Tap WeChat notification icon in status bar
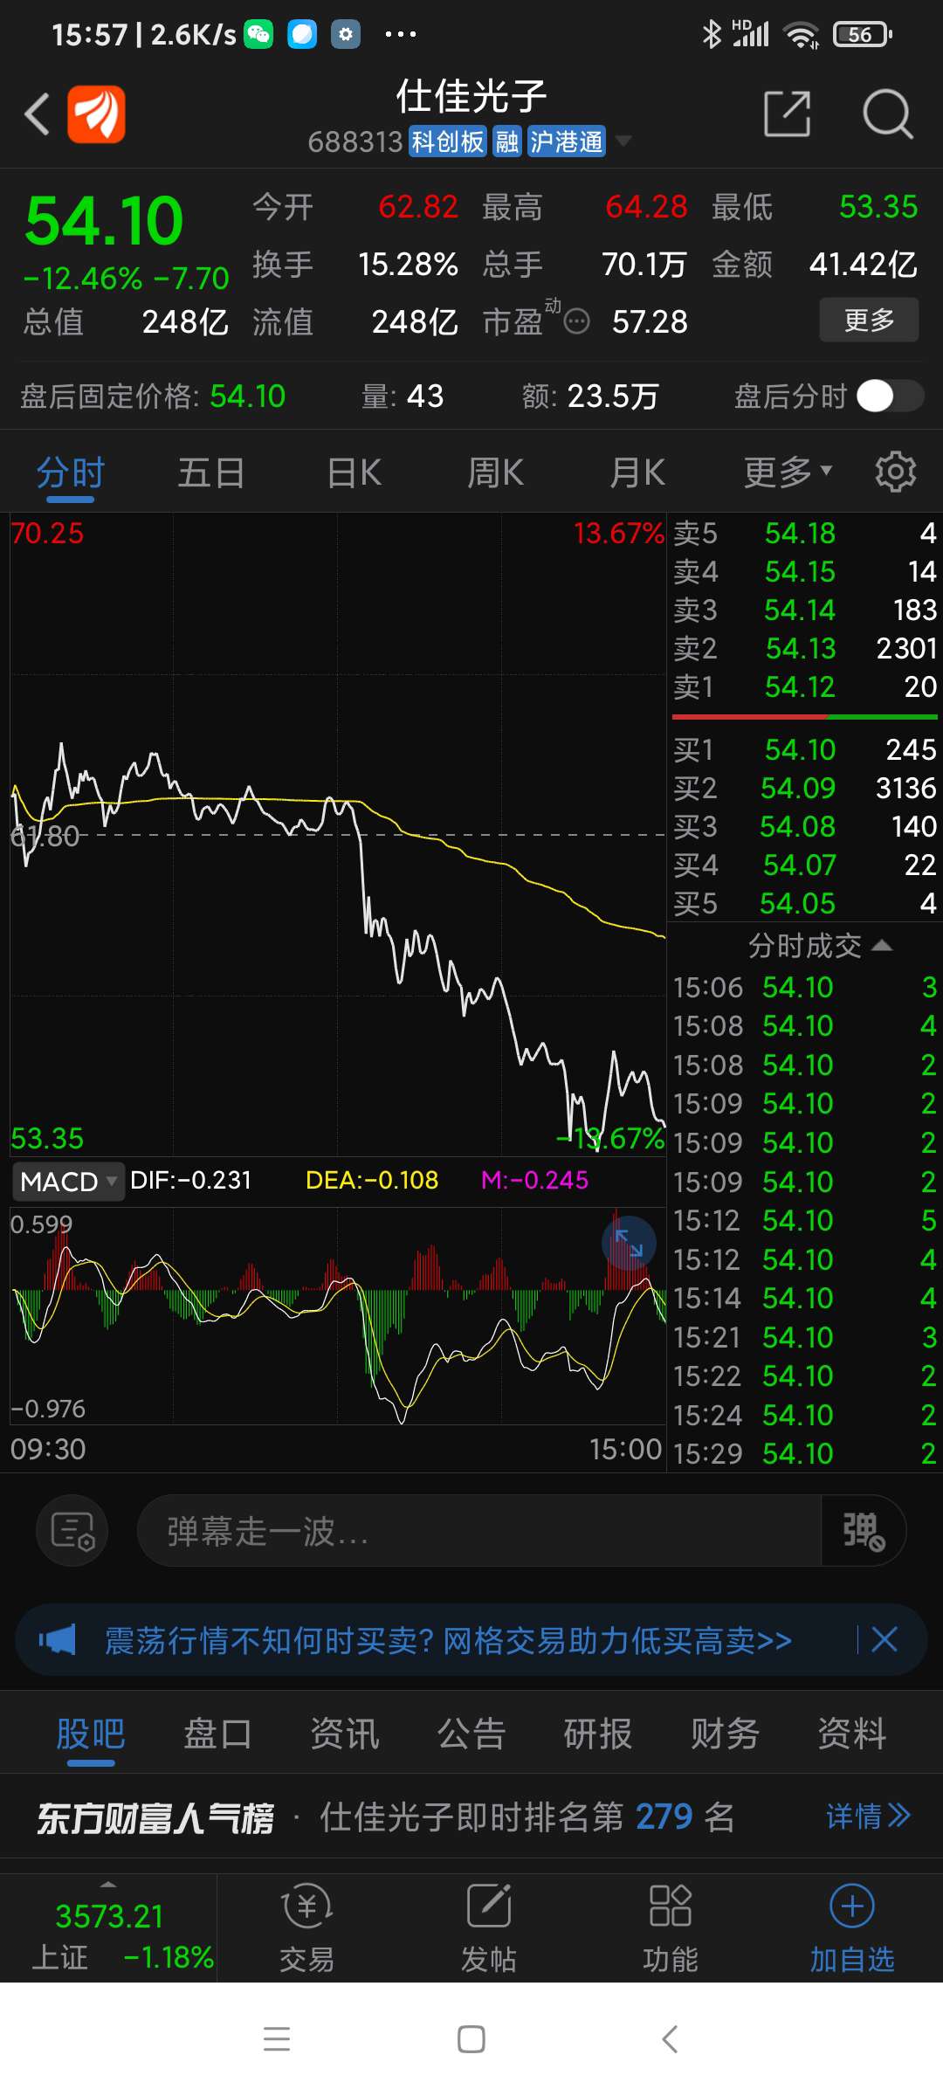This screenshot has width=943, height=2096. pyautogui.click(x=258, y=34)
